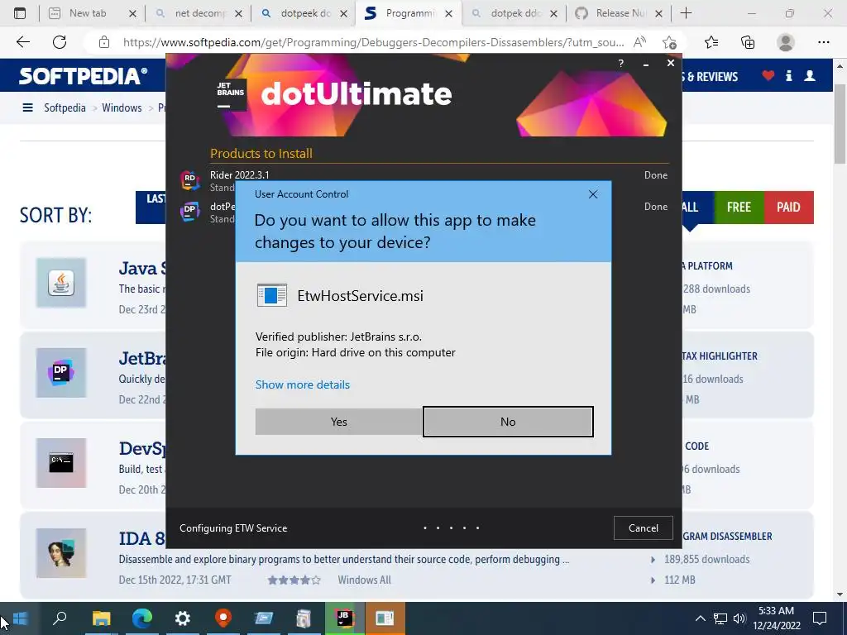The image size is (847, 635).
Task: Click the site lock info icon
Action: click(x=104, y=42)
